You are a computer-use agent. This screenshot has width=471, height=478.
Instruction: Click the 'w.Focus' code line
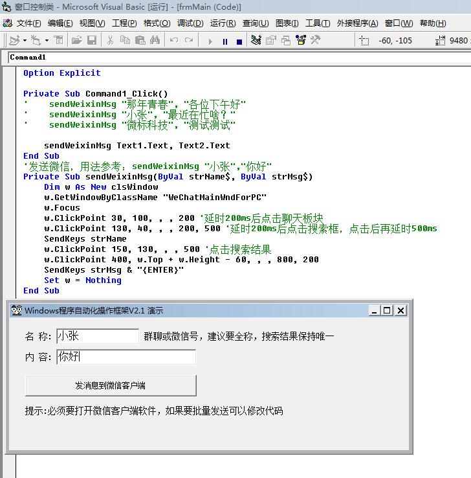tap(62, 208)
